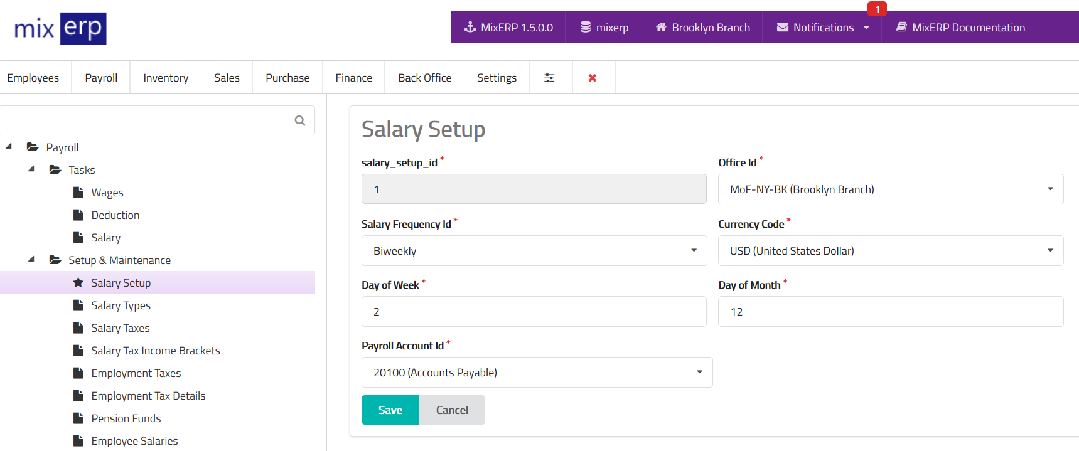Collapse the Payroll tree node
Viewport: 1079px width, 451px height.
click(9, 147)
